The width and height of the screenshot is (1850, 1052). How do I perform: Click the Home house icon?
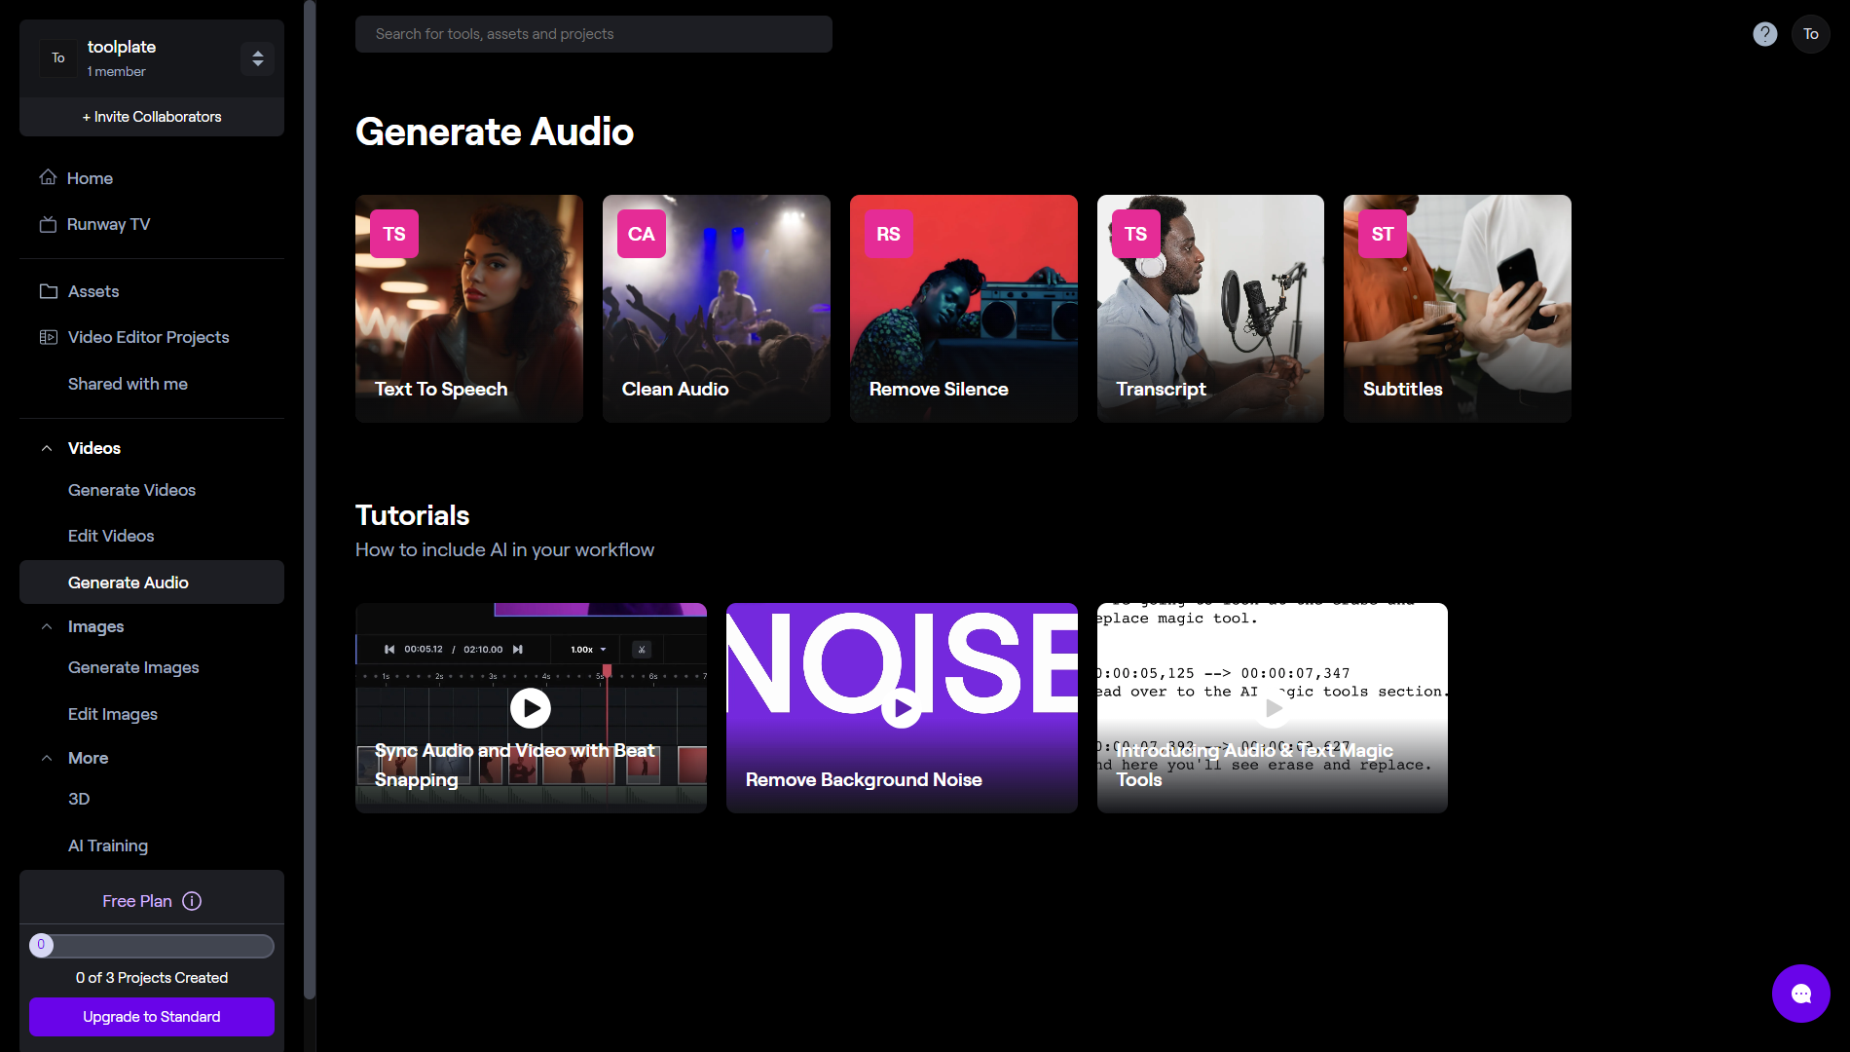[48, 177]
